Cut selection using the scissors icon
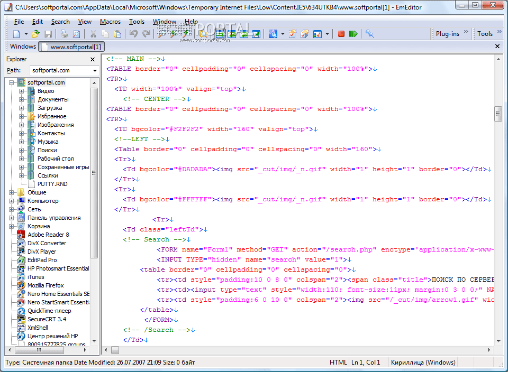 (x=93, y=34)
